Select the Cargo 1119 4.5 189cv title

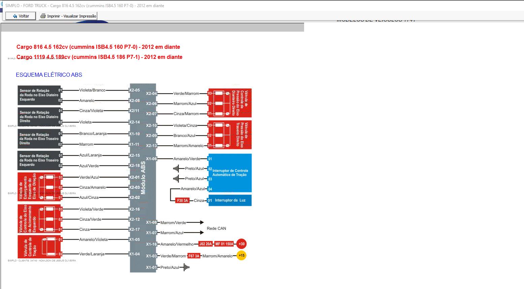99,57
